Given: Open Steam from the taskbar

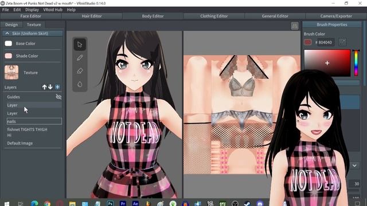Looking at the screenshot, I should [247, 204].
